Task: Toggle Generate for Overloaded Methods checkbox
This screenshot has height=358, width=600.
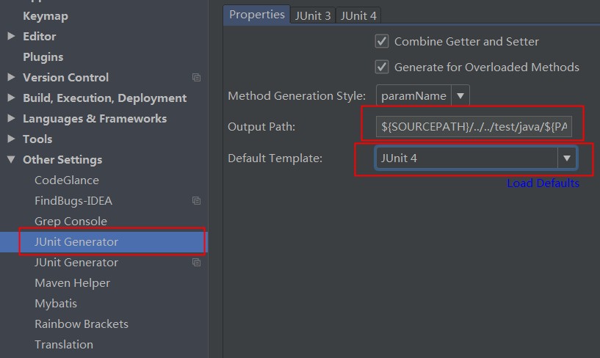Action: tap(381, 67)
